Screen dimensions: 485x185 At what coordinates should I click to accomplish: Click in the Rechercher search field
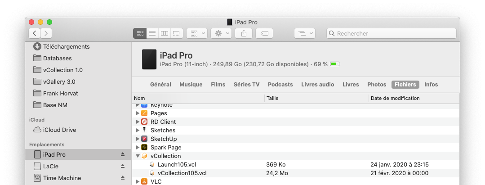click(391, 33)
